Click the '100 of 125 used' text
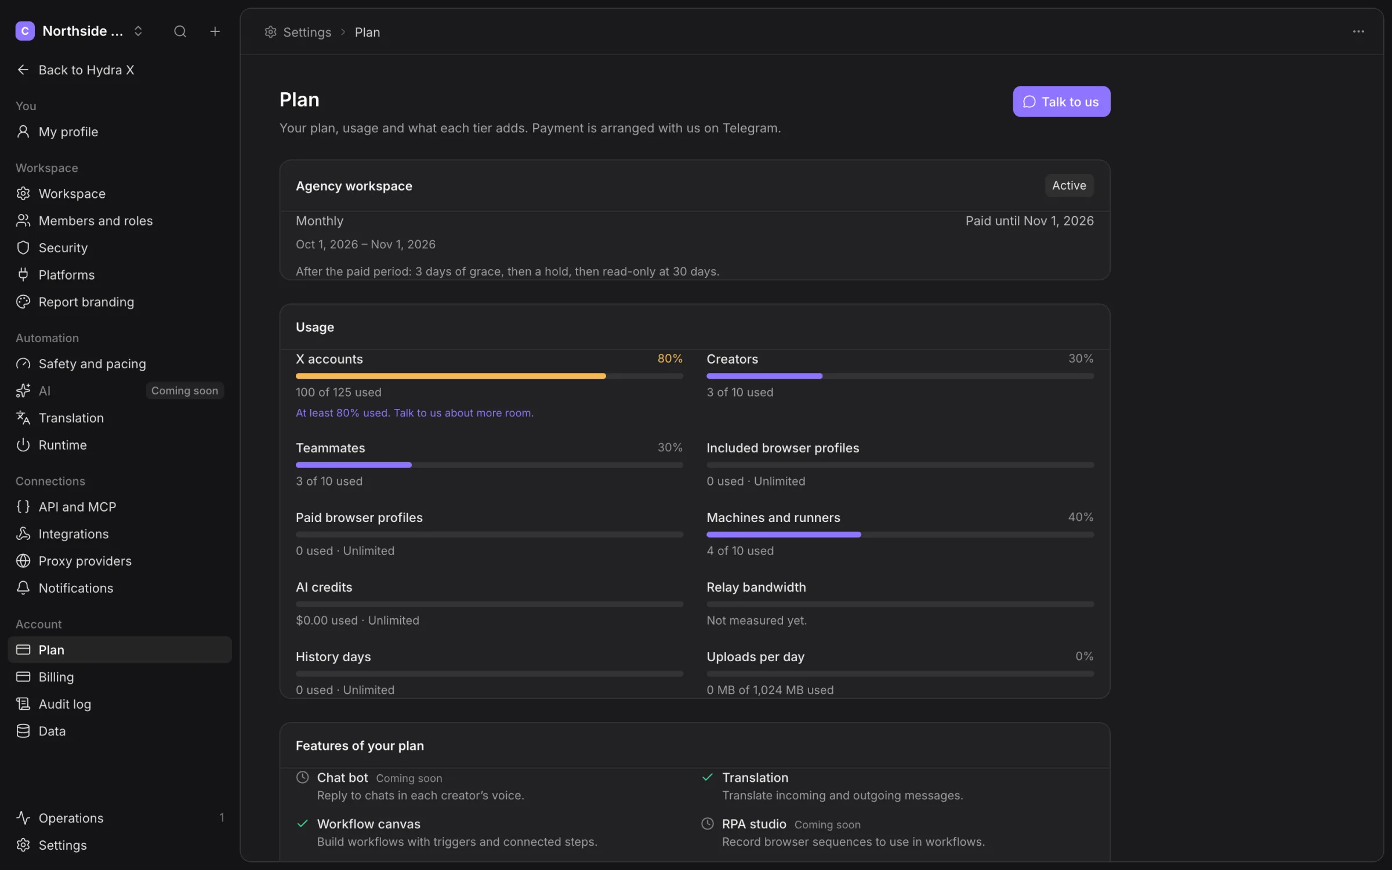This screenshot has height=870, width=1392. pyautogui.click(x=339, y=393)
